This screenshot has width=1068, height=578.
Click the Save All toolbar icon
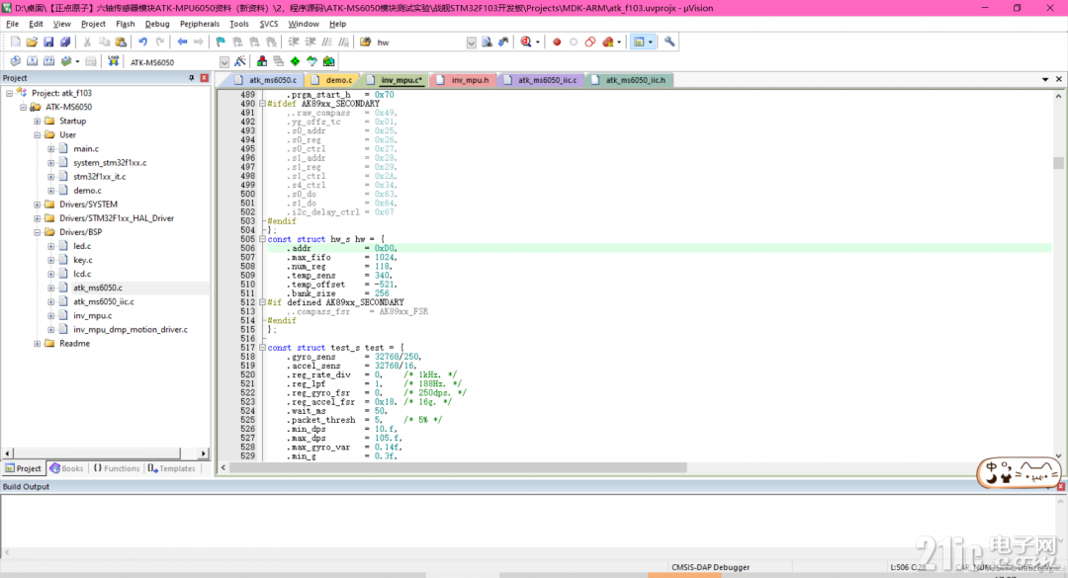(64, 42)
